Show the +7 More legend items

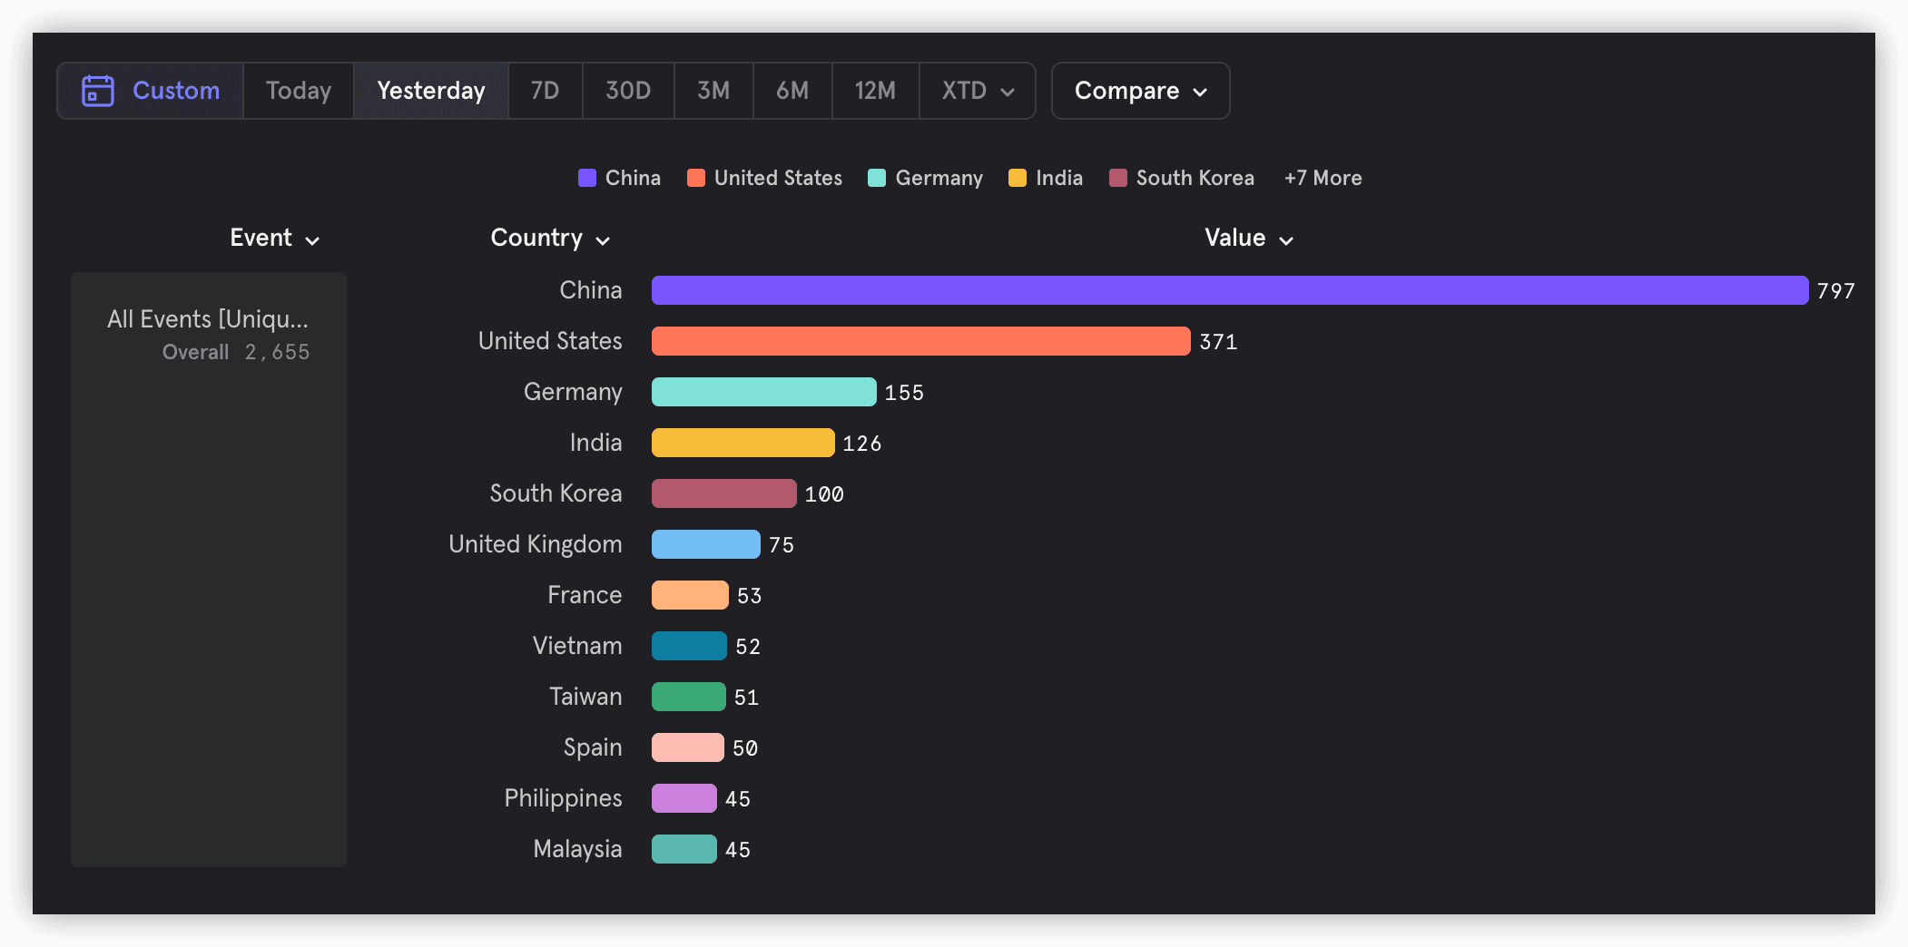tap(1323, 178)
